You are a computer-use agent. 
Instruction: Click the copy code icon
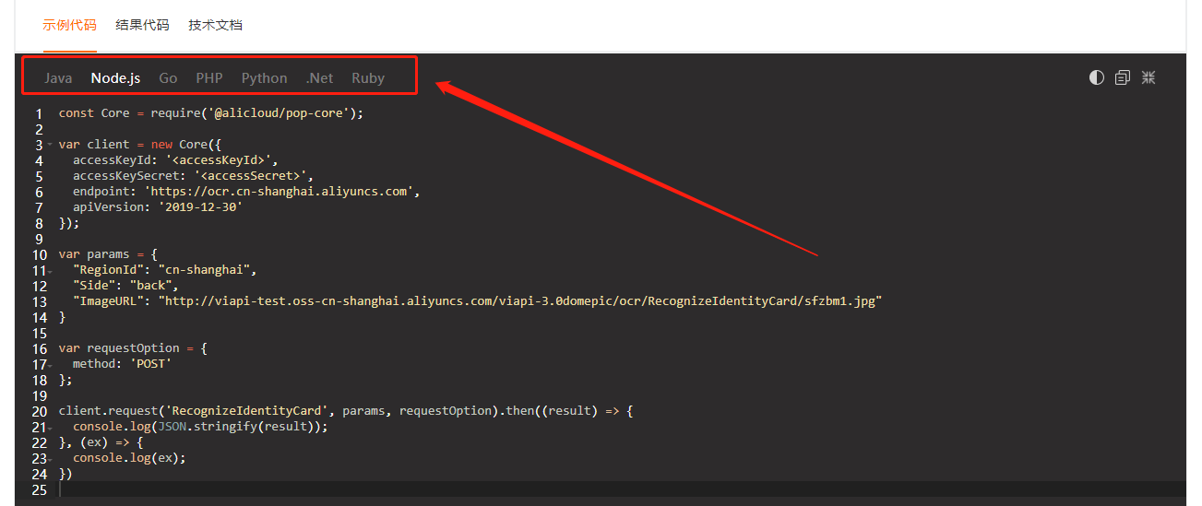point(1123,77)
